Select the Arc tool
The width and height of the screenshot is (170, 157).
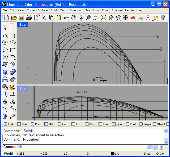5,50
